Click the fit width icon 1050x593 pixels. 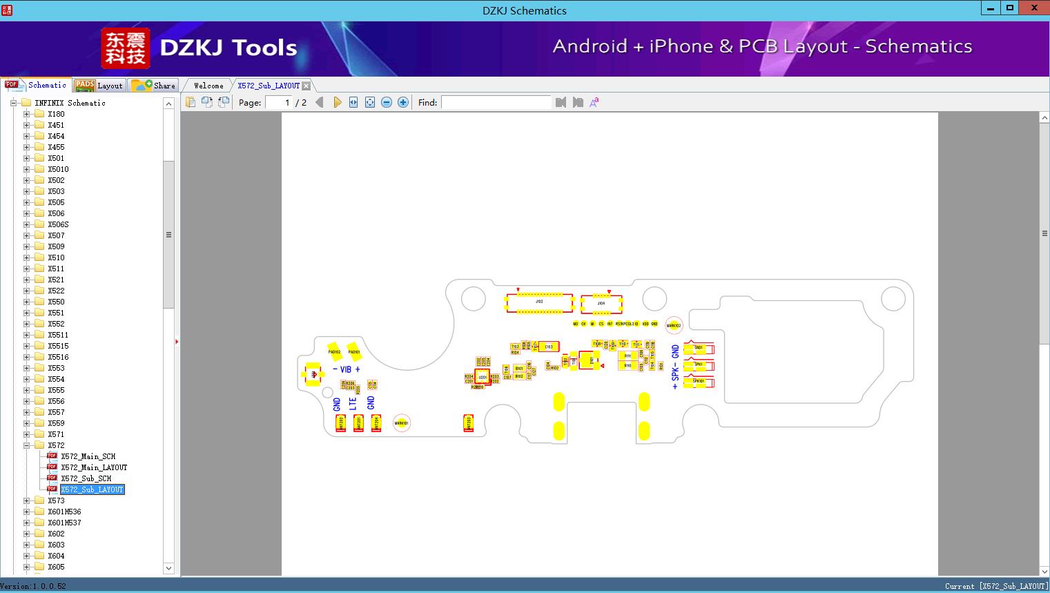(x=353, y=102)
